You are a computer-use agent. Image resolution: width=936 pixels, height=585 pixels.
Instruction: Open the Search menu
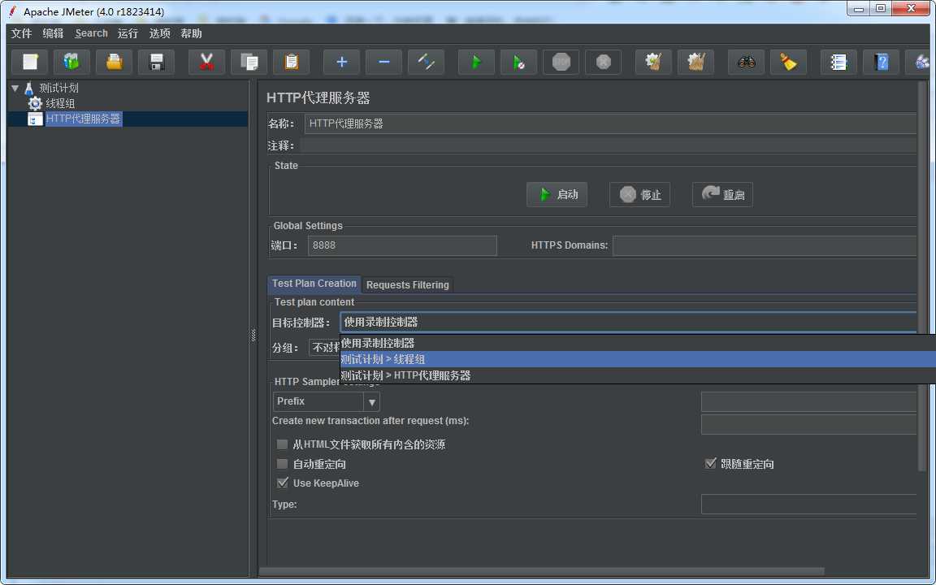[x=91, y=33]
